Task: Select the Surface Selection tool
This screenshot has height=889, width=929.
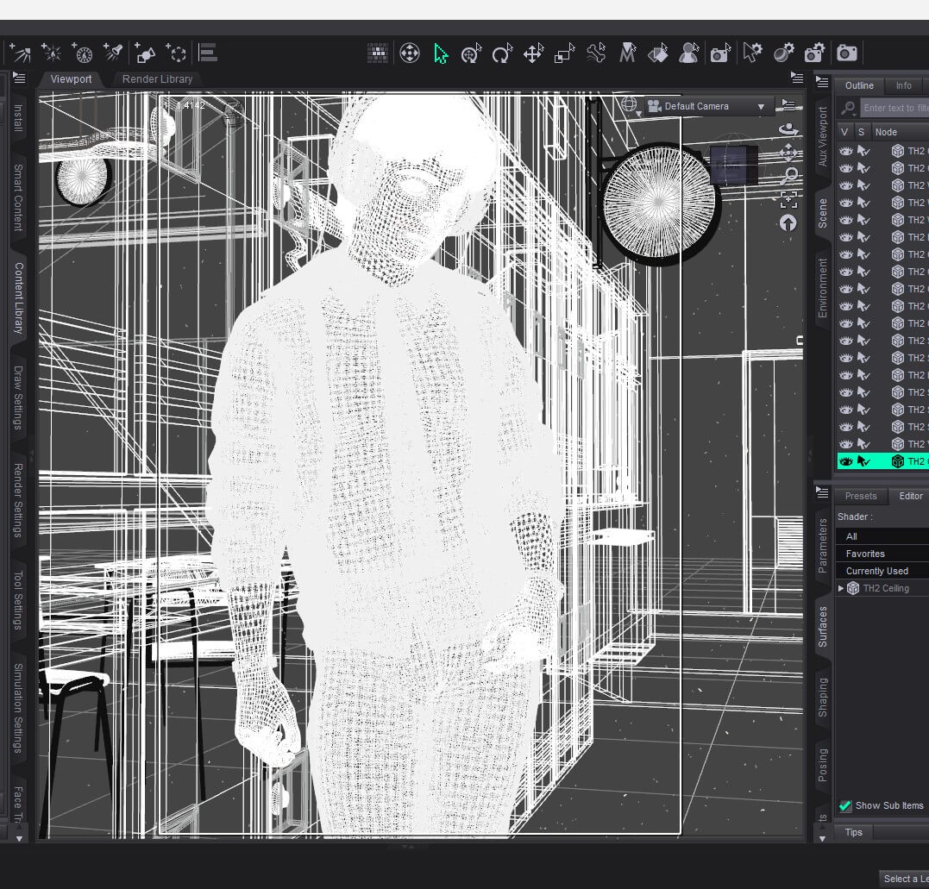Action: coord(658,53)
